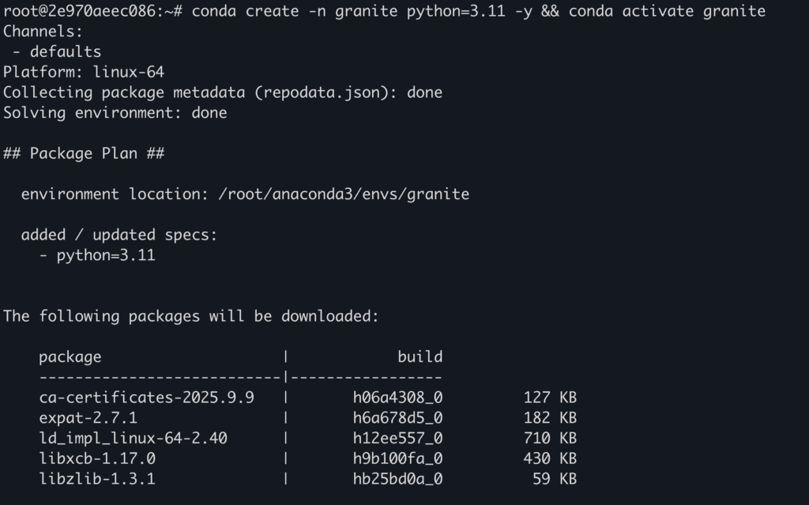Click the "build" column header

420,356
